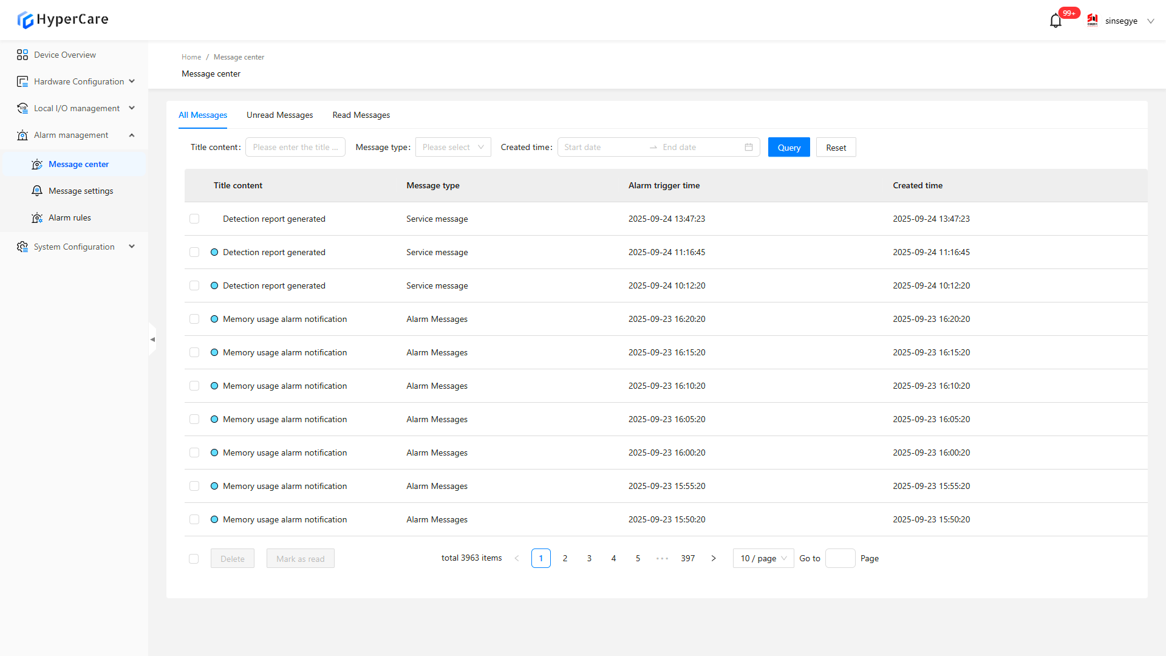
Task: Click the Title content input field
Action: (295, 147)
